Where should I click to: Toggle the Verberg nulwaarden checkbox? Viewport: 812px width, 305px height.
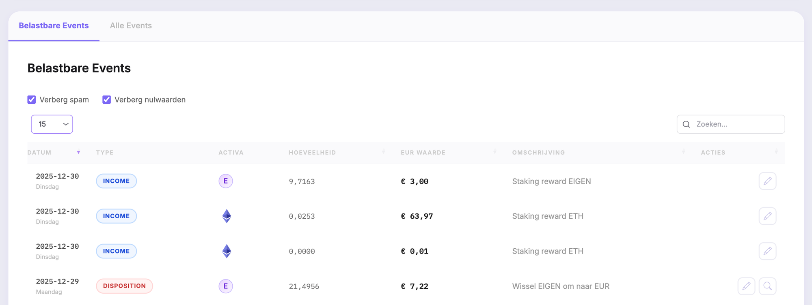tap(107, 100)
